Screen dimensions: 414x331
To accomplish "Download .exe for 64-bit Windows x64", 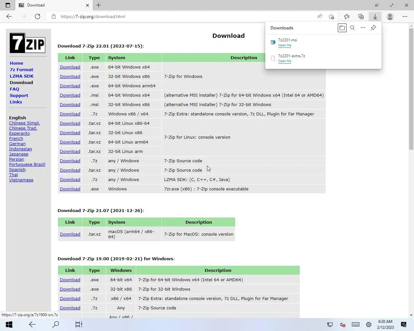I will click(70, 67).
